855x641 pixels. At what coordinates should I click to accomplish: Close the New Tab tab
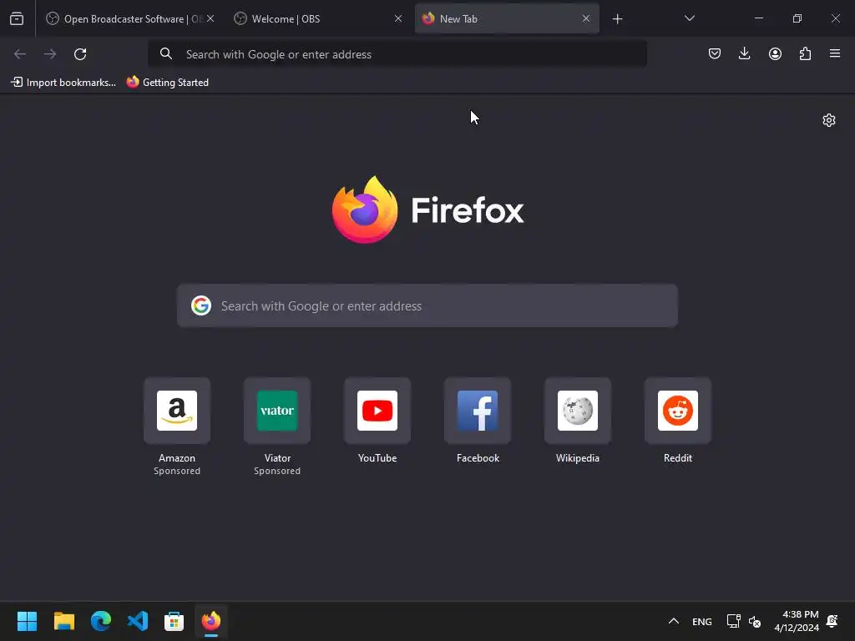click(585, 18)
